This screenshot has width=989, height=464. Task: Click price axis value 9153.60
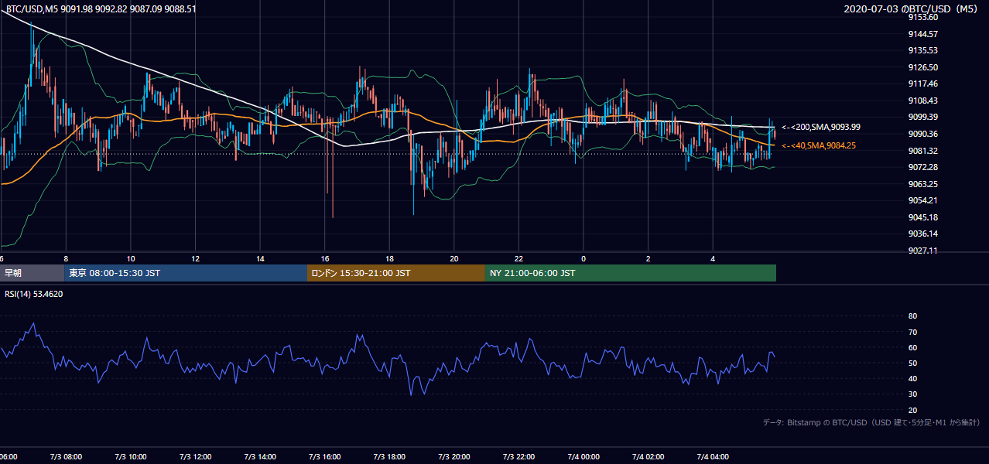click(x=922, y=17)
